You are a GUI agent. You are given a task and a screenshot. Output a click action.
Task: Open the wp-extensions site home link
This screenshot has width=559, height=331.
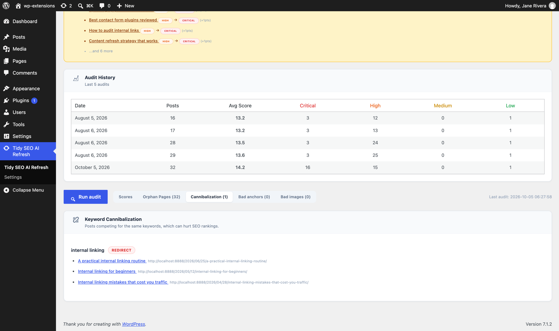(x=35, y=6)
